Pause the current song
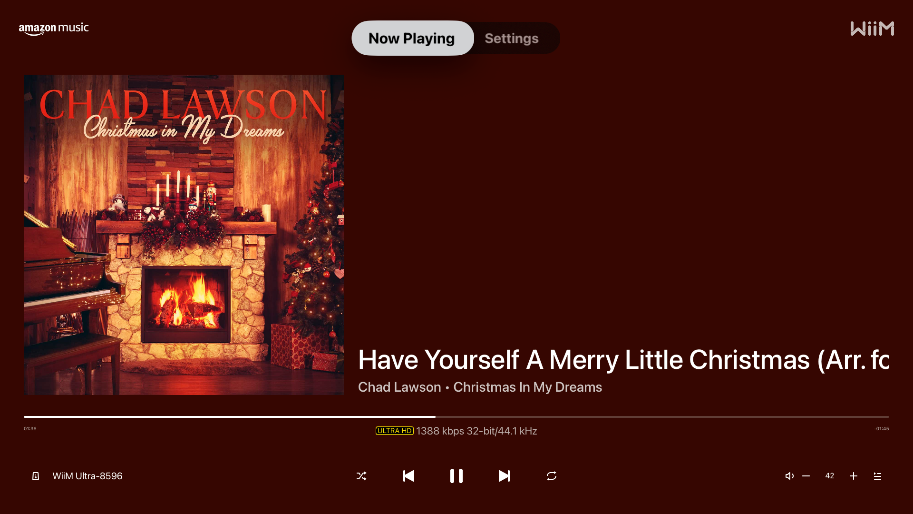The width and height of the screenshot is (913, 514). point(456,476)
